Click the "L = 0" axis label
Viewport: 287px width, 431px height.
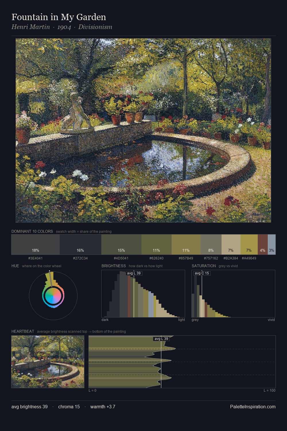(x=92, y=390)
